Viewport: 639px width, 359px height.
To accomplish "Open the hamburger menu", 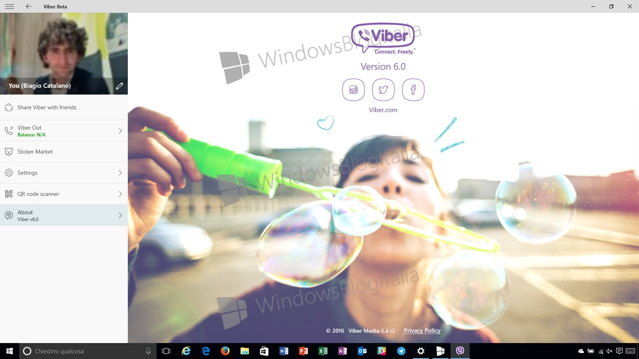I will click(9, 6).
